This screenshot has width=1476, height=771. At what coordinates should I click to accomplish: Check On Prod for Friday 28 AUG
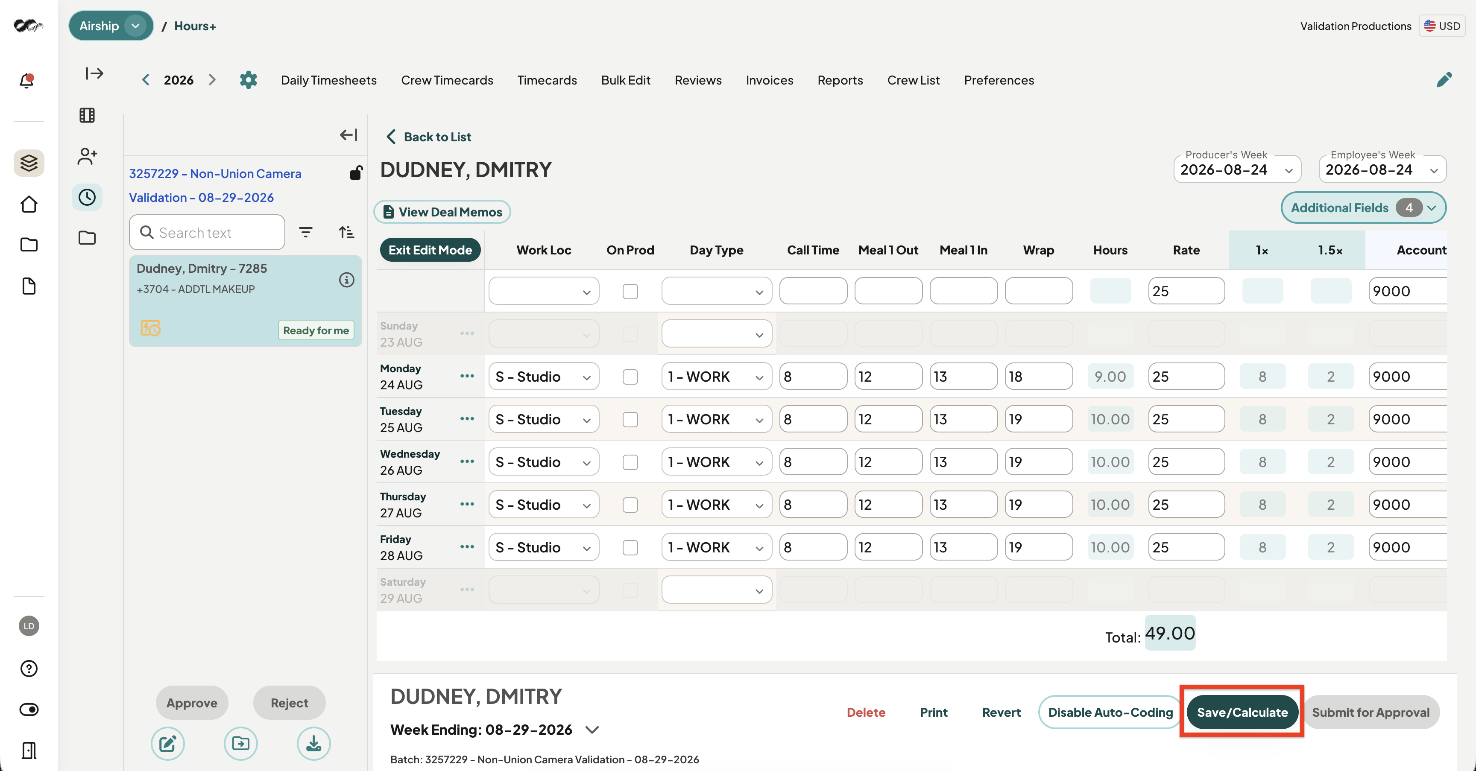[x=630, y=548]
